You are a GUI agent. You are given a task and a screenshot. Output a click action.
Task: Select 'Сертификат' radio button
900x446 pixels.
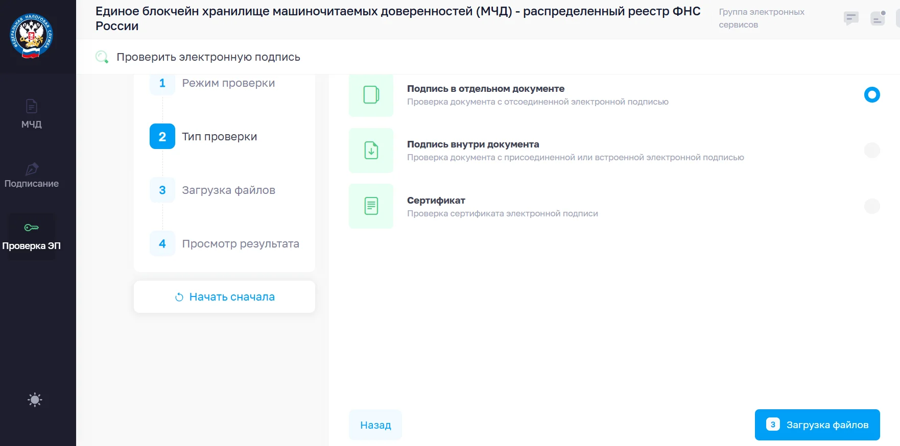pos(871,206)
